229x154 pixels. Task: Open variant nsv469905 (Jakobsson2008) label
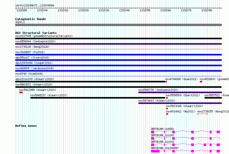[x=35, y=68]
